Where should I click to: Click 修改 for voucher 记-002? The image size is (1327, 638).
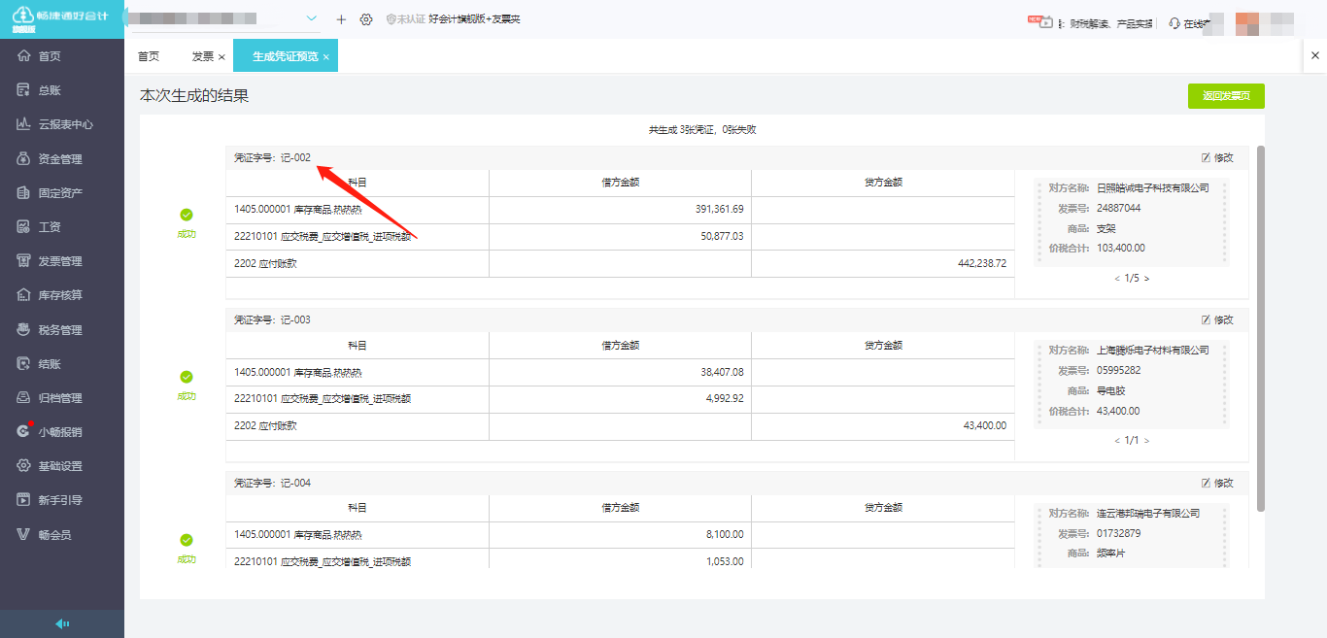tap(1217, 157)
